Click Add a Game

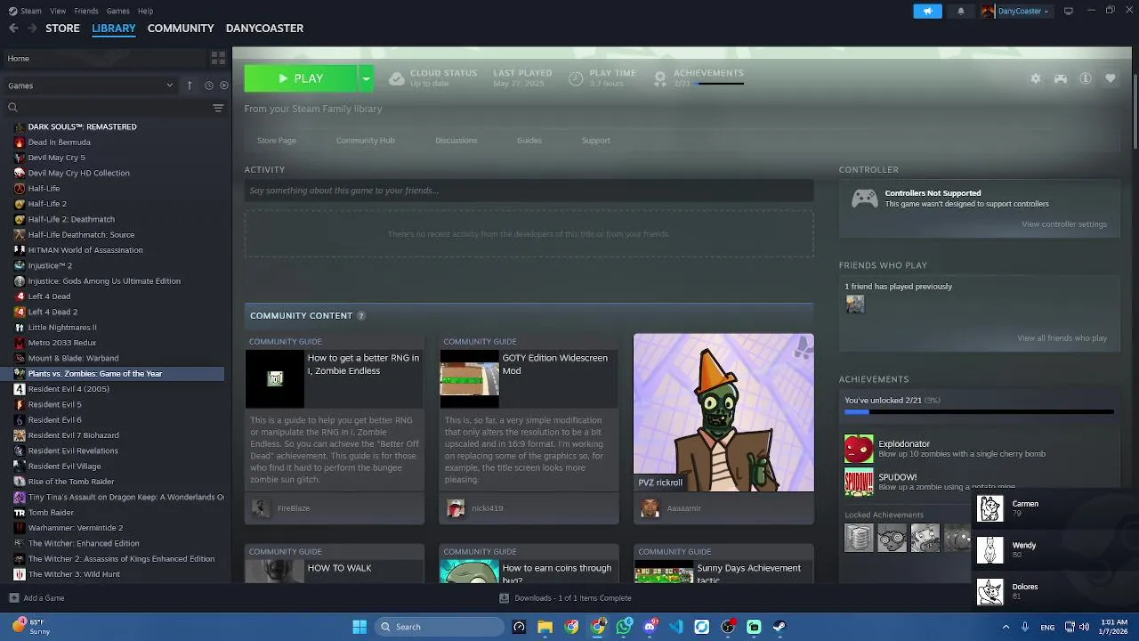click(x=36, y=598)
